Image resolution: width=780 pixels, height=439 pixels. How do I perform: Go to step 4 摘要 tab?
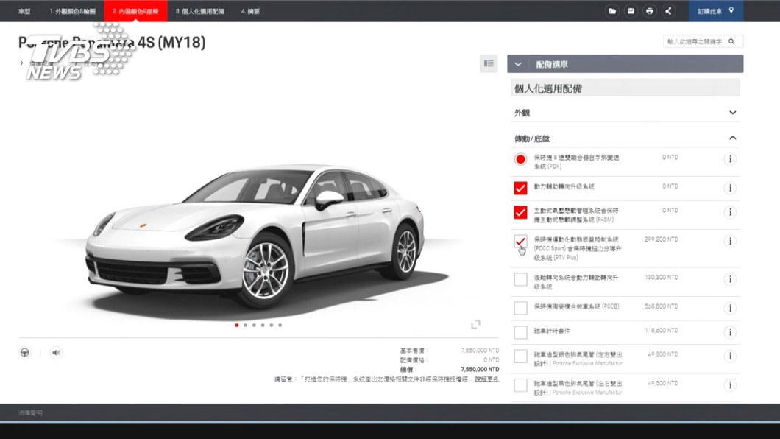pyautogui.click(x=250, y=11)
